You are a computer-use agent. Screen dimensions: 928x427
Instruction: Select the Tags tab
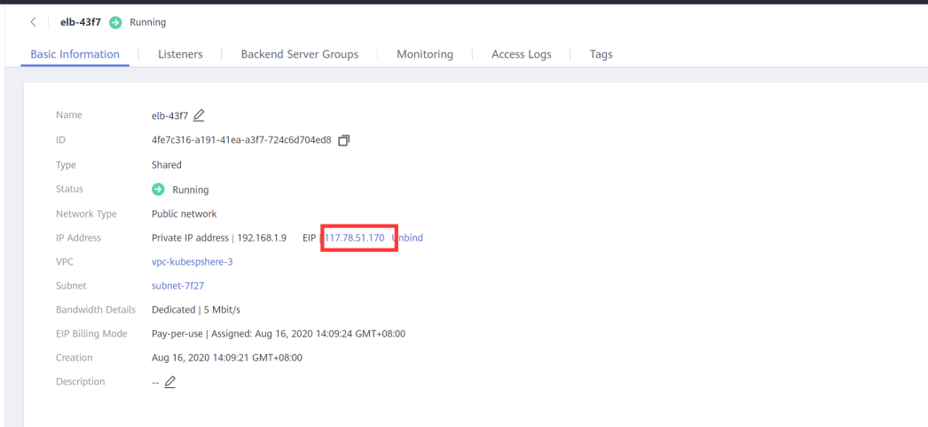click(601, 54)
